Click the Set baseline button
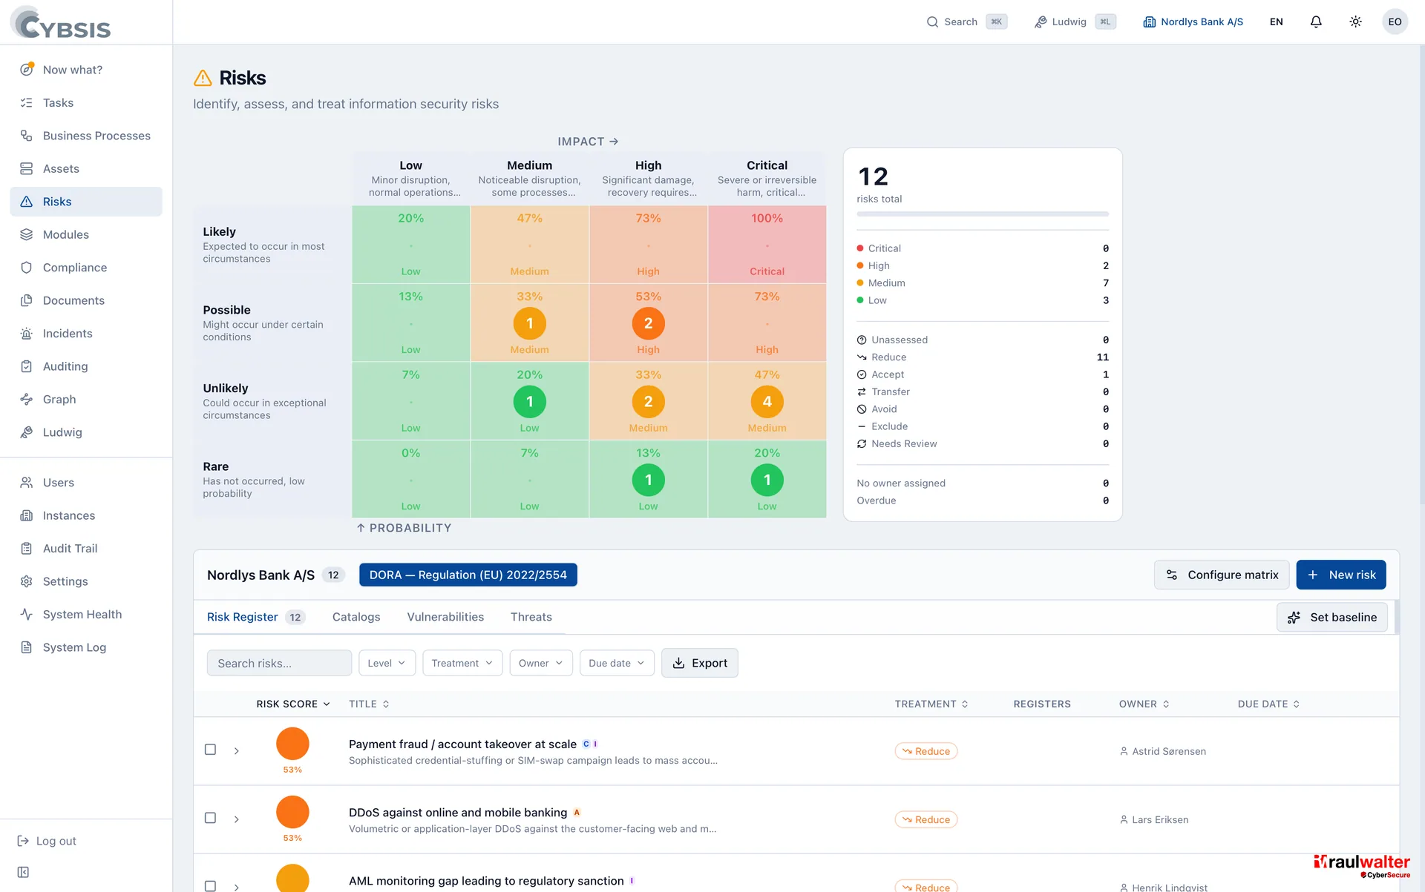Image resolution: width=1425 pixels, height=892 pixels. click(x=1332, y=617)
